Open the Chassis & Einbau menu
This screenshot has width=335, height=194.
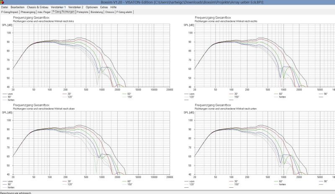[x=38, y=7]
